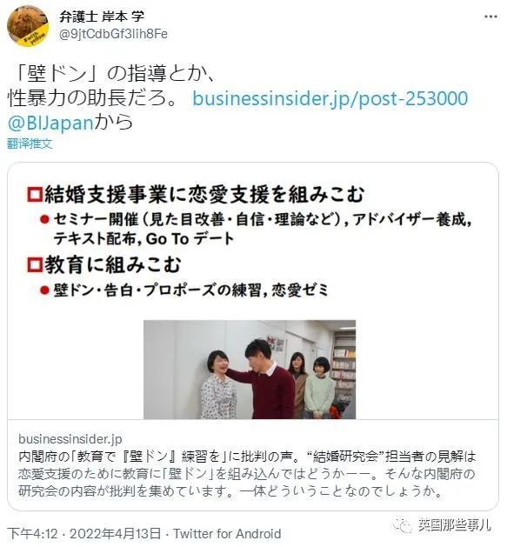
Task: Open display name 弁護士 岸本 学
Action: pyautogui.click(x=102, y=17)
